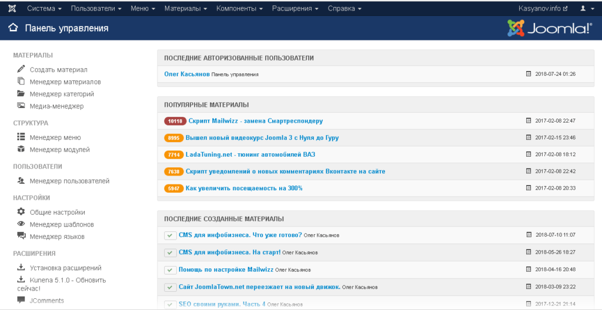602x310 pixels.
Task: Open article 'Скрипт Mailwizz - замена Смартреспондеру'
Action: pos(256,121)
